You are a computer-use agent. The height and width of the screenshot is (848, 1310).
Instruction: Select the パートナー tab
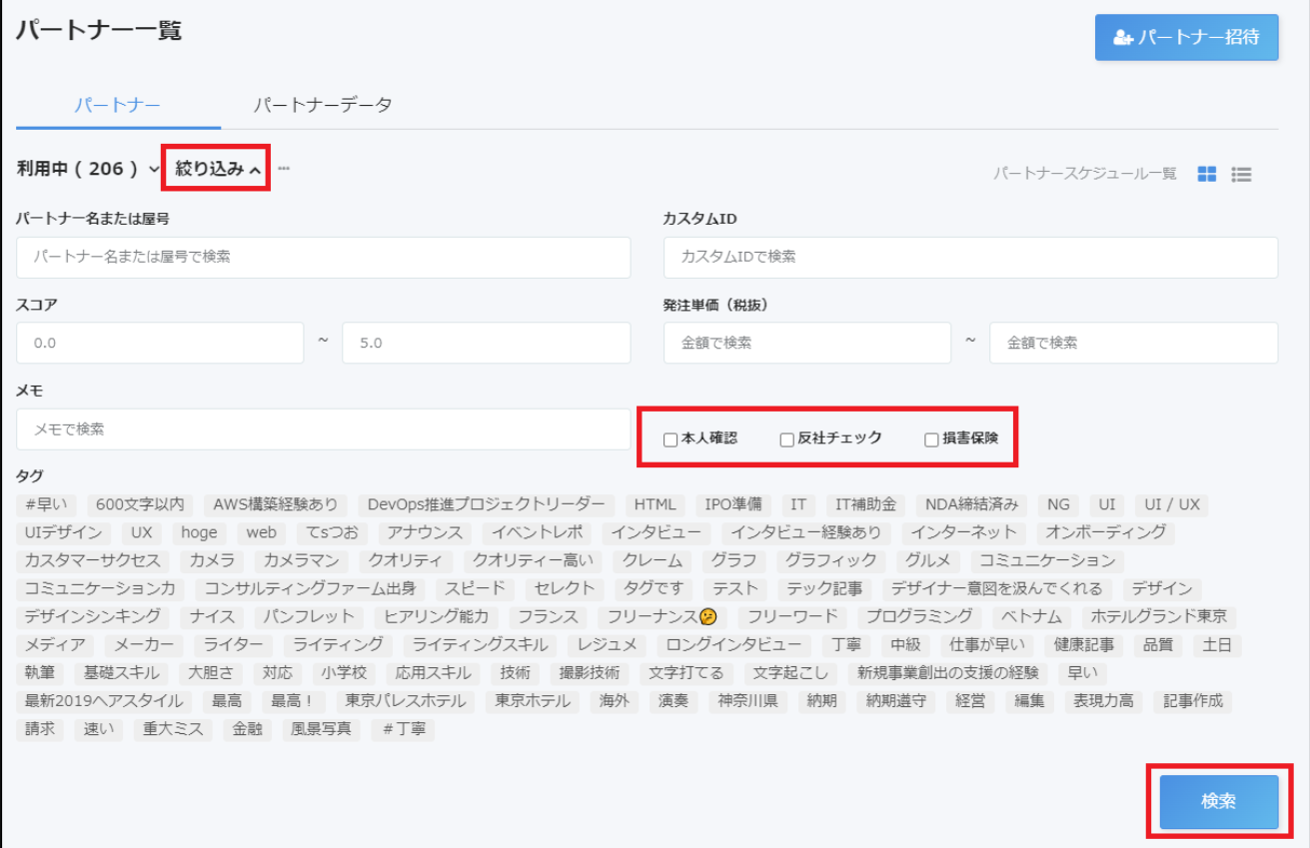click(x=118, y=105)
